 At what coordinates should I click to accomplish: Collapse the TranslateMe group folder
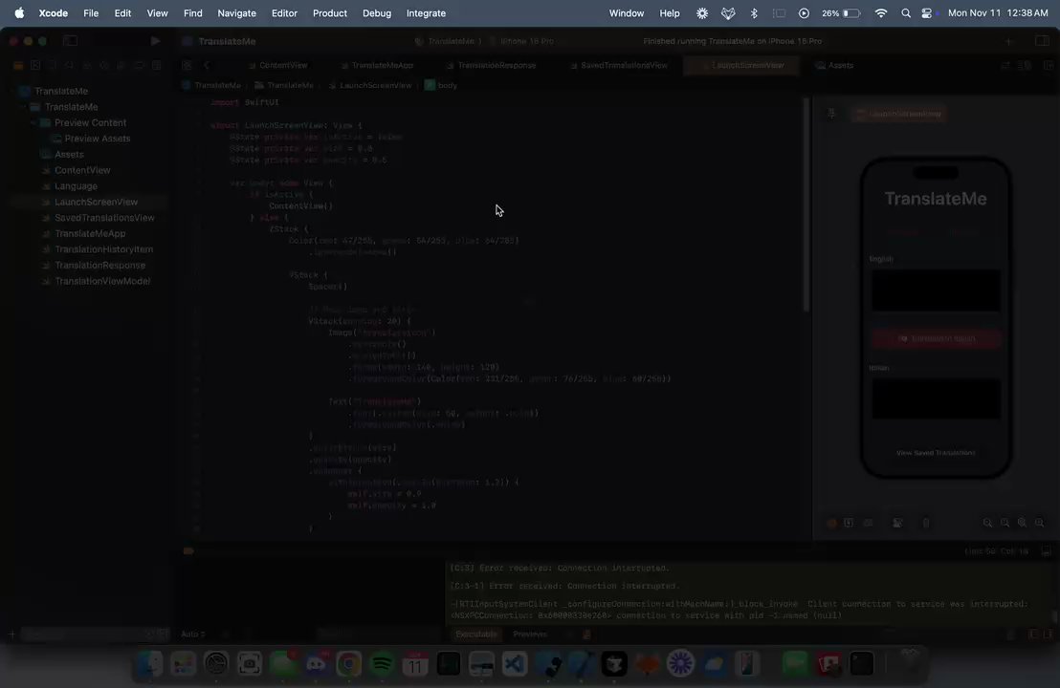click(x=22, y=107)
